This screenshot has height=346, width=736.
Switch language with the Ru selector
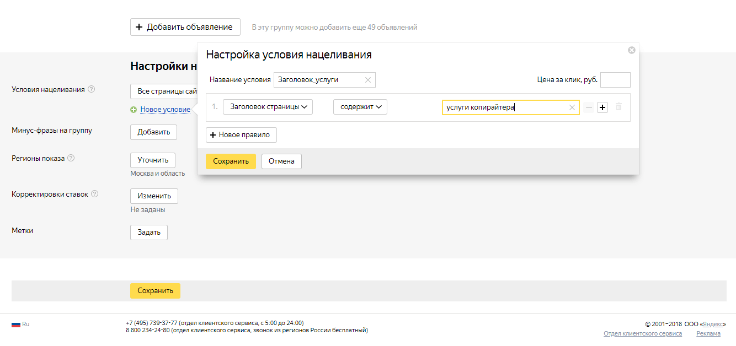point(23,324)
